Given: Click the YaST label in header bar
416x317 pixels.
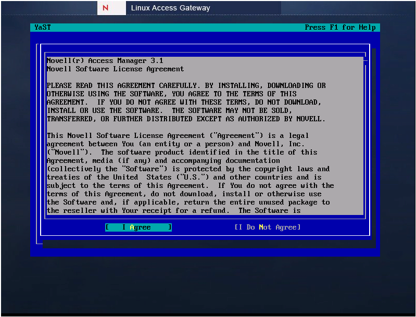Looking at the screenshot, I should coord(43,27).
